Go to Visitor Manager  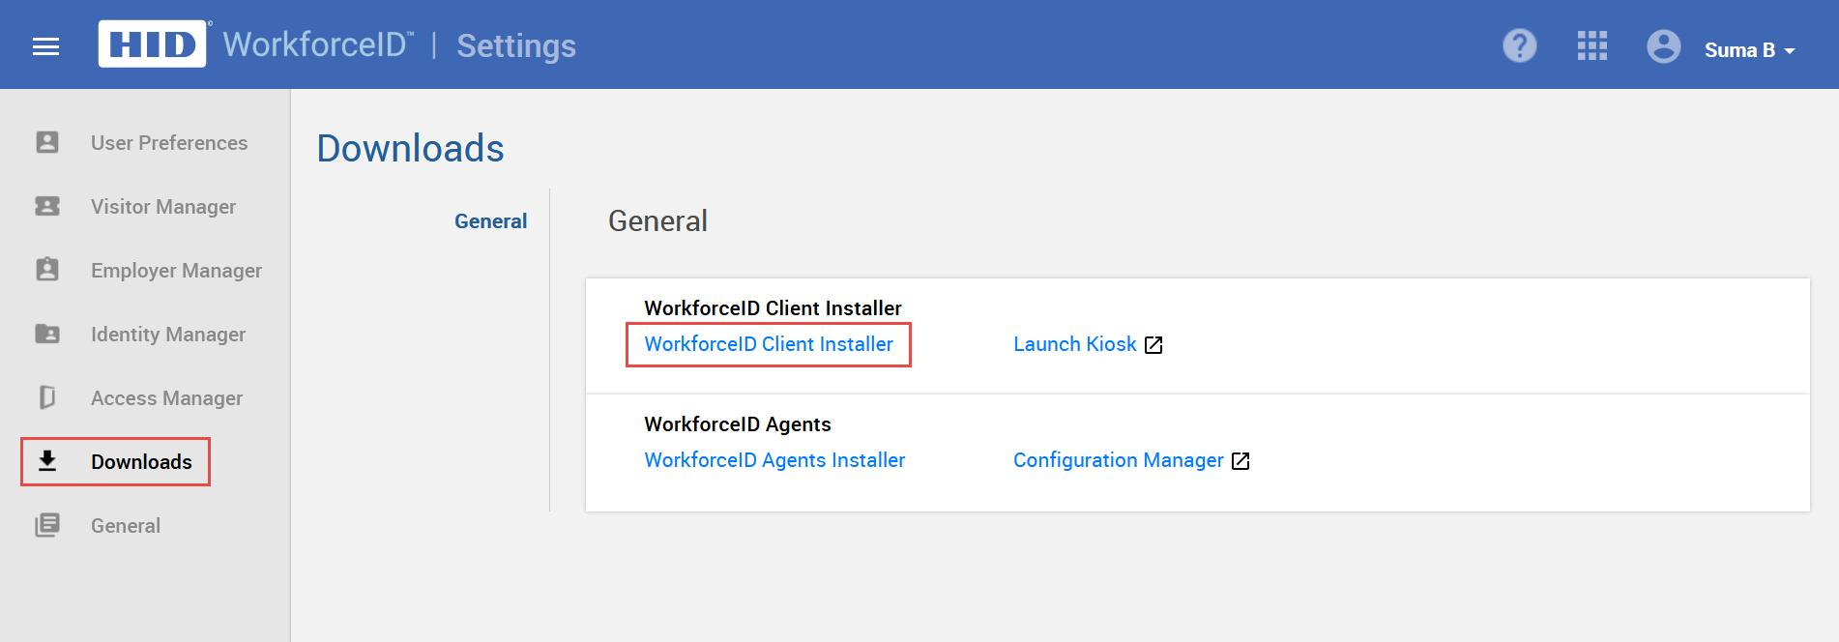coord(163,207)
